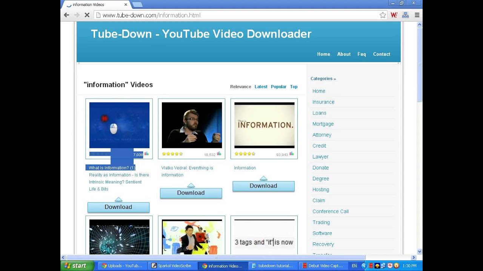Open the Loans category
The image size is (483, 271).
[319, 113]
